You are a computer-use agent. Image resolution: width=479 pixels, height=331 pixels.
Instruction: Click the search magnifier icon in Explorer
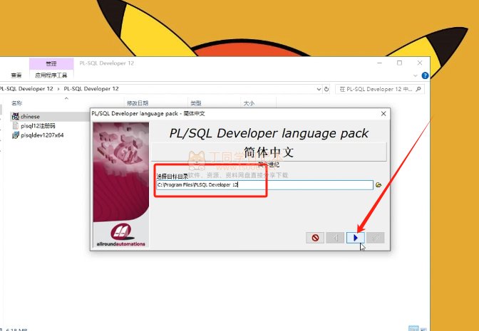(418, 89)
